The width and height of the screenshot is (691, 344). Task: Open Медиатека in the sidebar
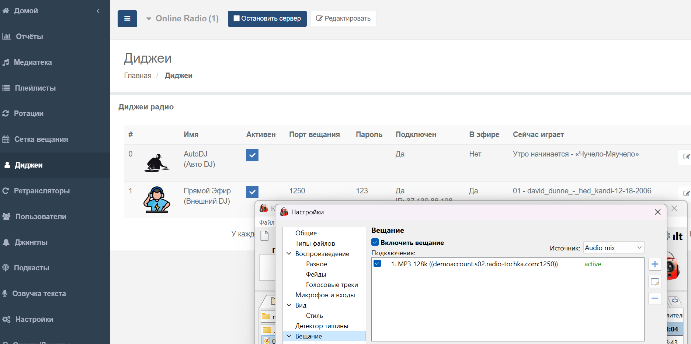33,62
